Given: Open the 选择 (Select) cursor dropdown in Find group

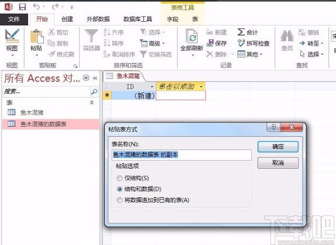Looking at the screenshot, I should pyautogui.click(x=312, y=54).
